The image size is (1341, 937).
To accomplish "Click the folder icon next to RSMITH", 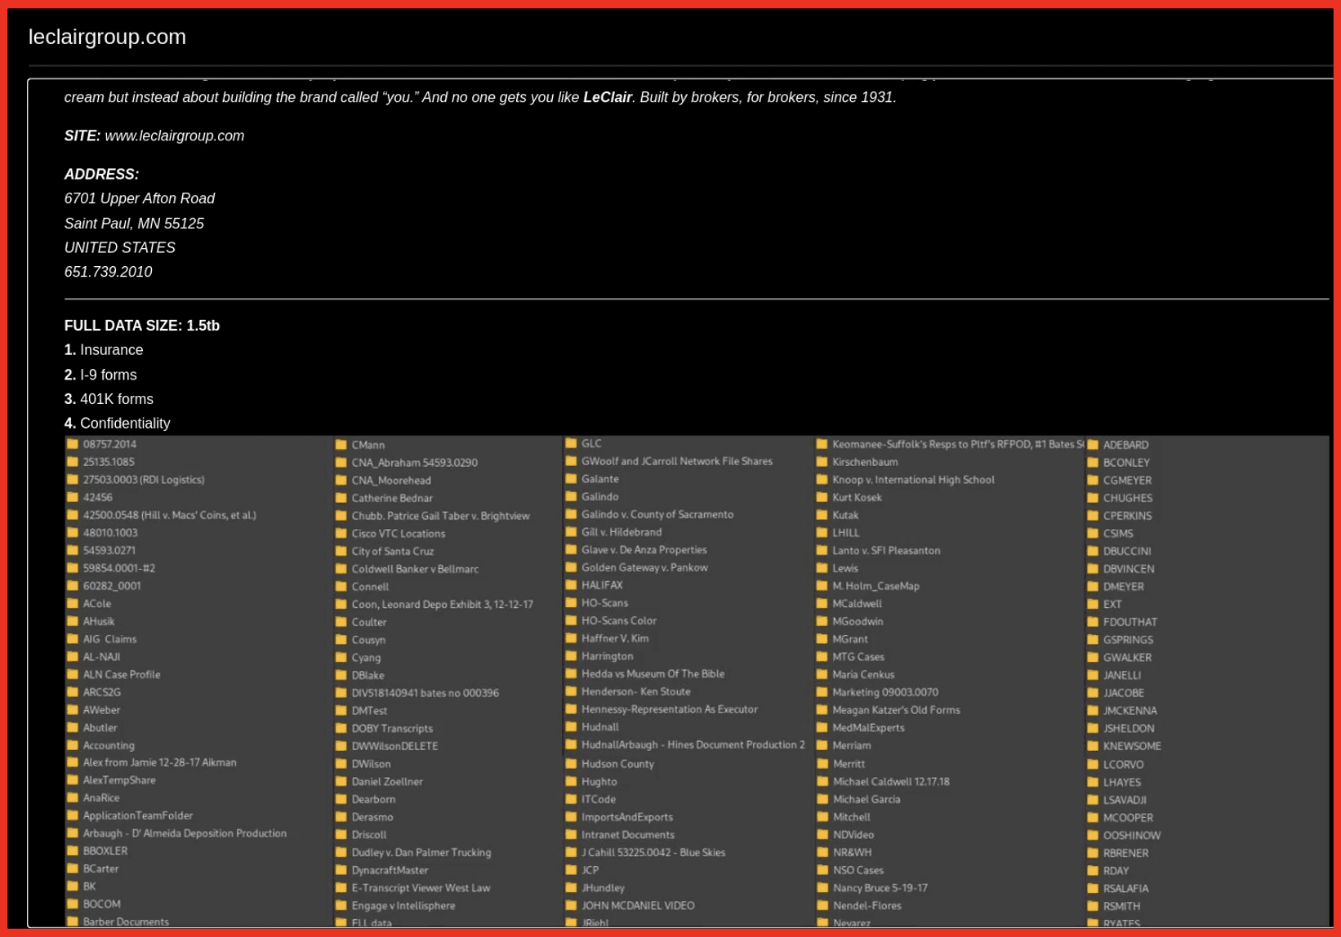I will [1093, 906].
